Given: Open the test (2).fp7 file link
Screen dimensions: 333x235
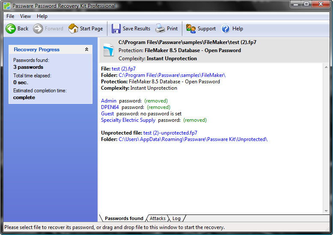Looking at the screenshot, I should coord(123,69).
